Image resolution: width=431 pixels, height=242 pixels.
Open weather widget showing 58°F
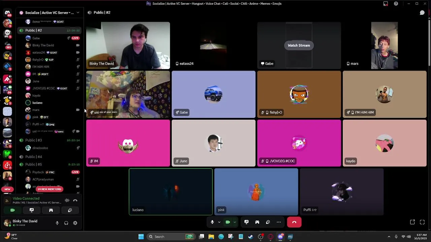pyautogui.click(x=10, y=237)
